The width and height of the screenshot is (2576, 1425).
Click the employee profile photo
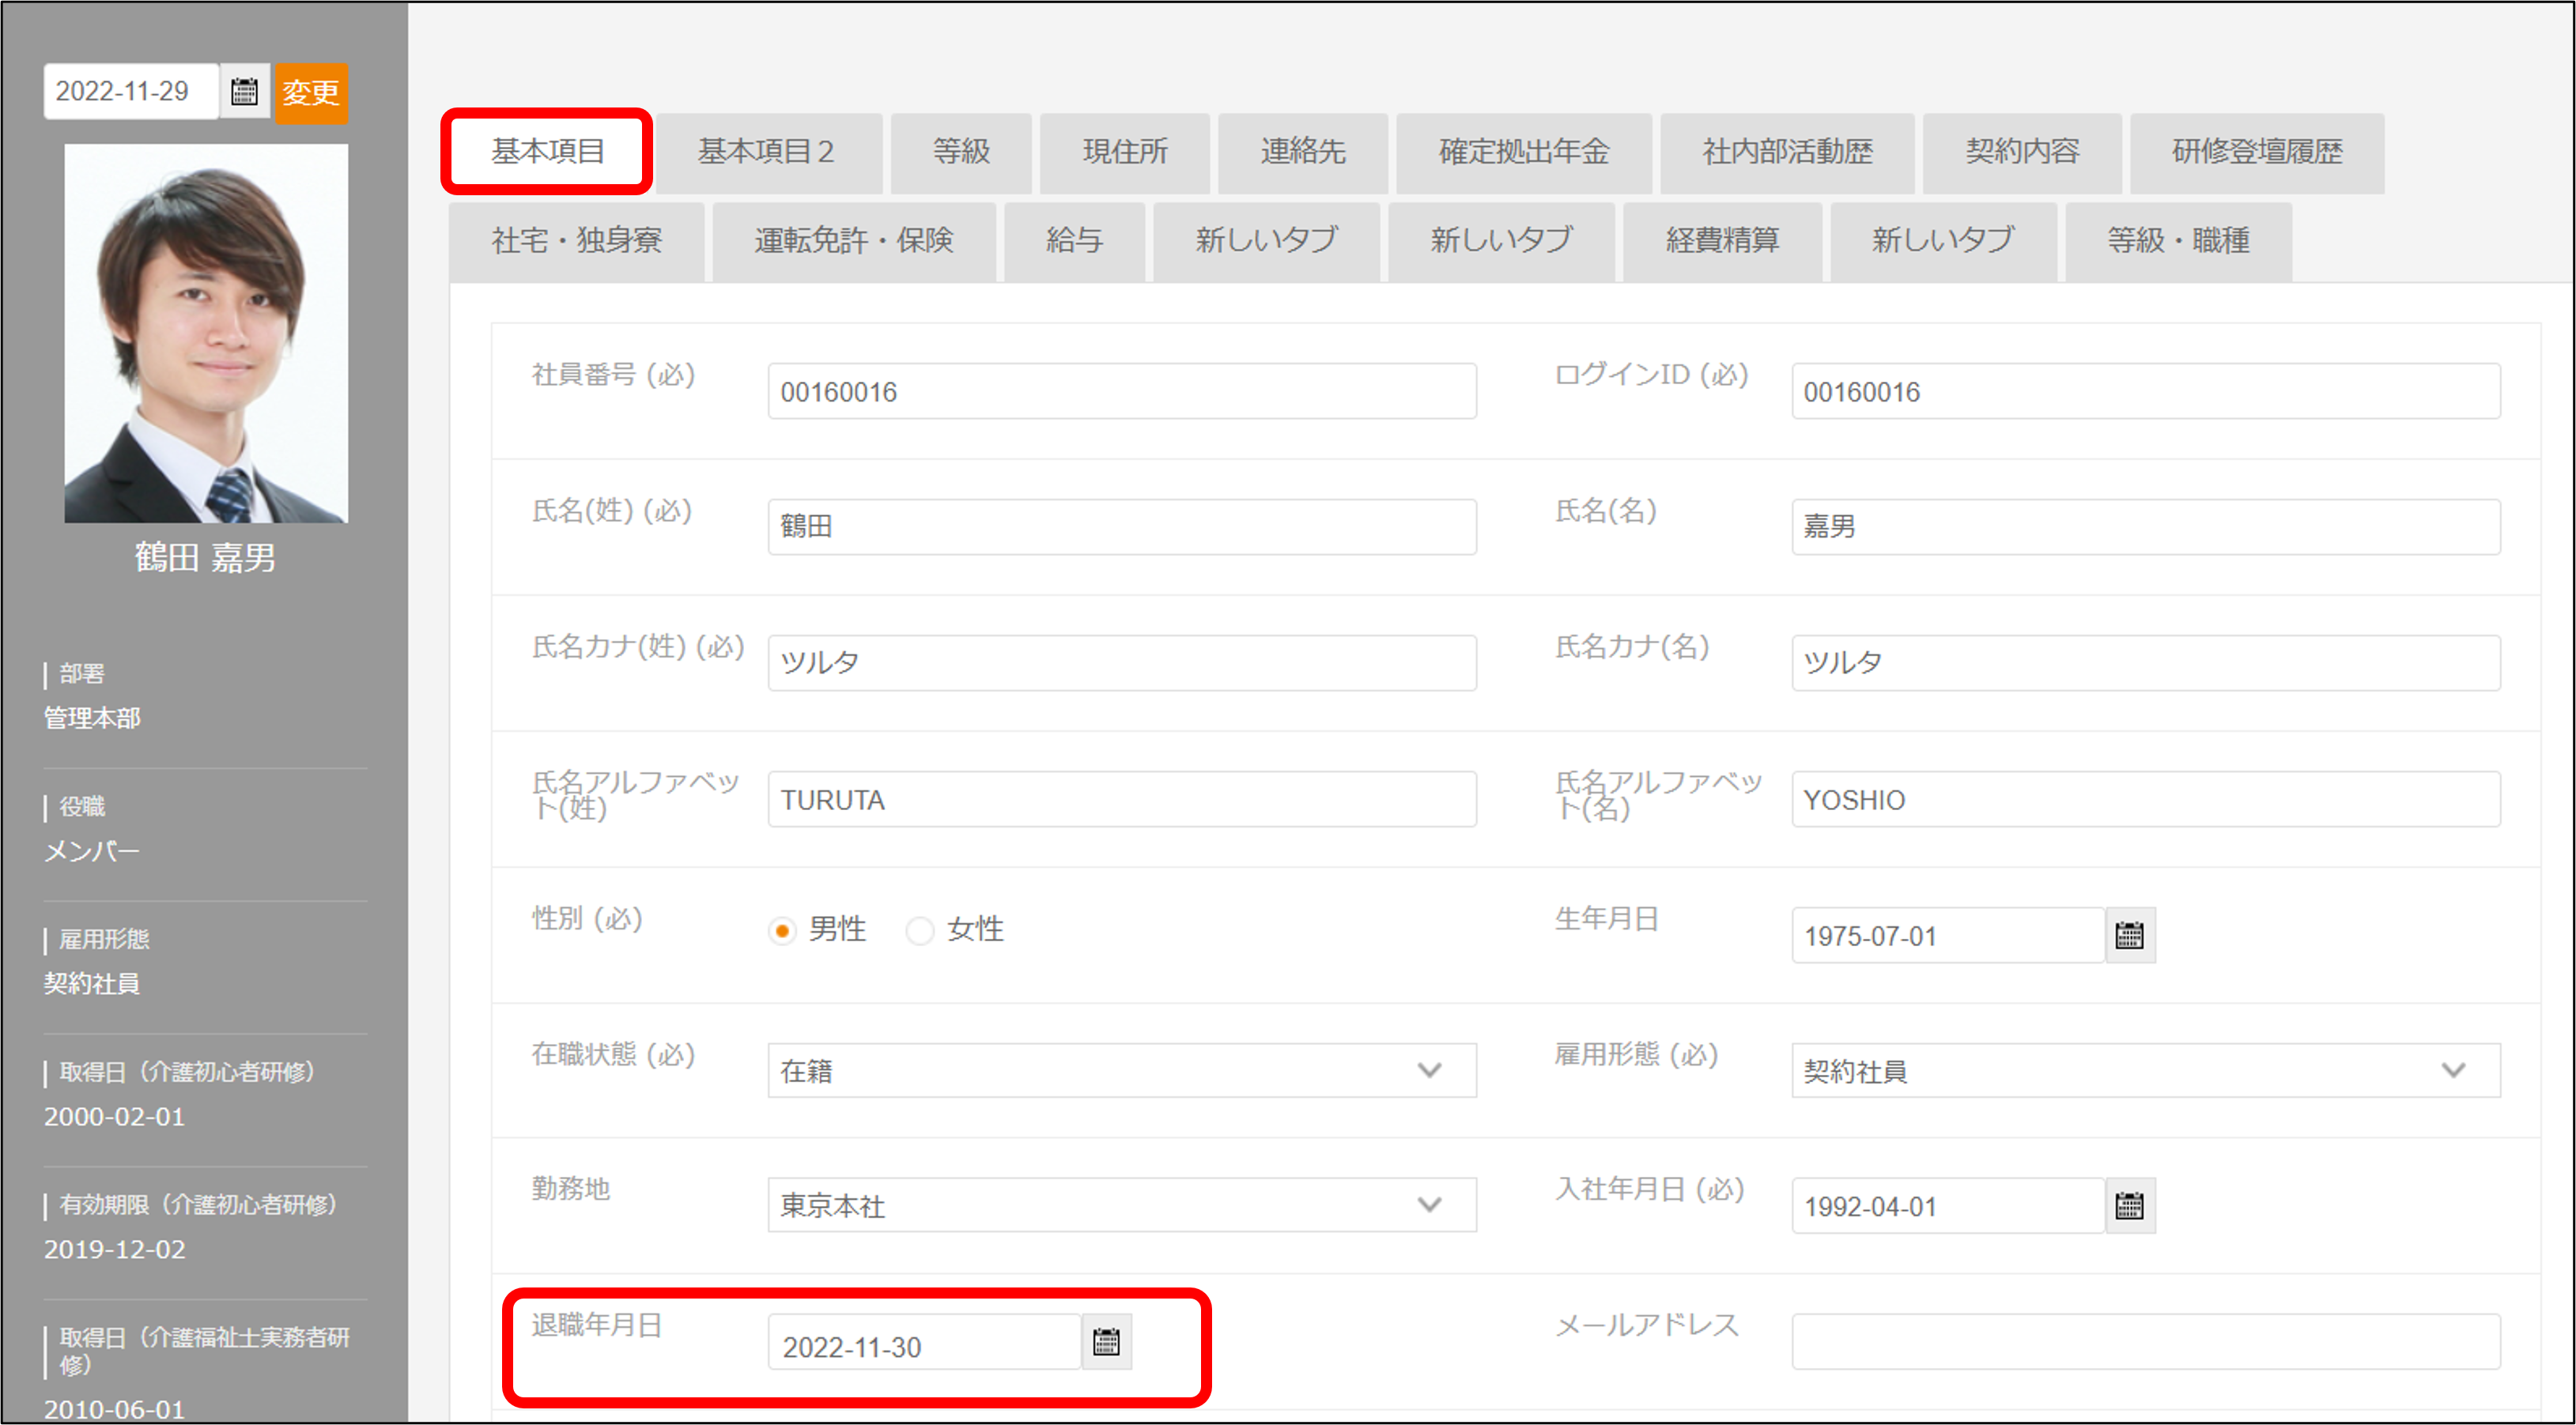tap(206, 333)
